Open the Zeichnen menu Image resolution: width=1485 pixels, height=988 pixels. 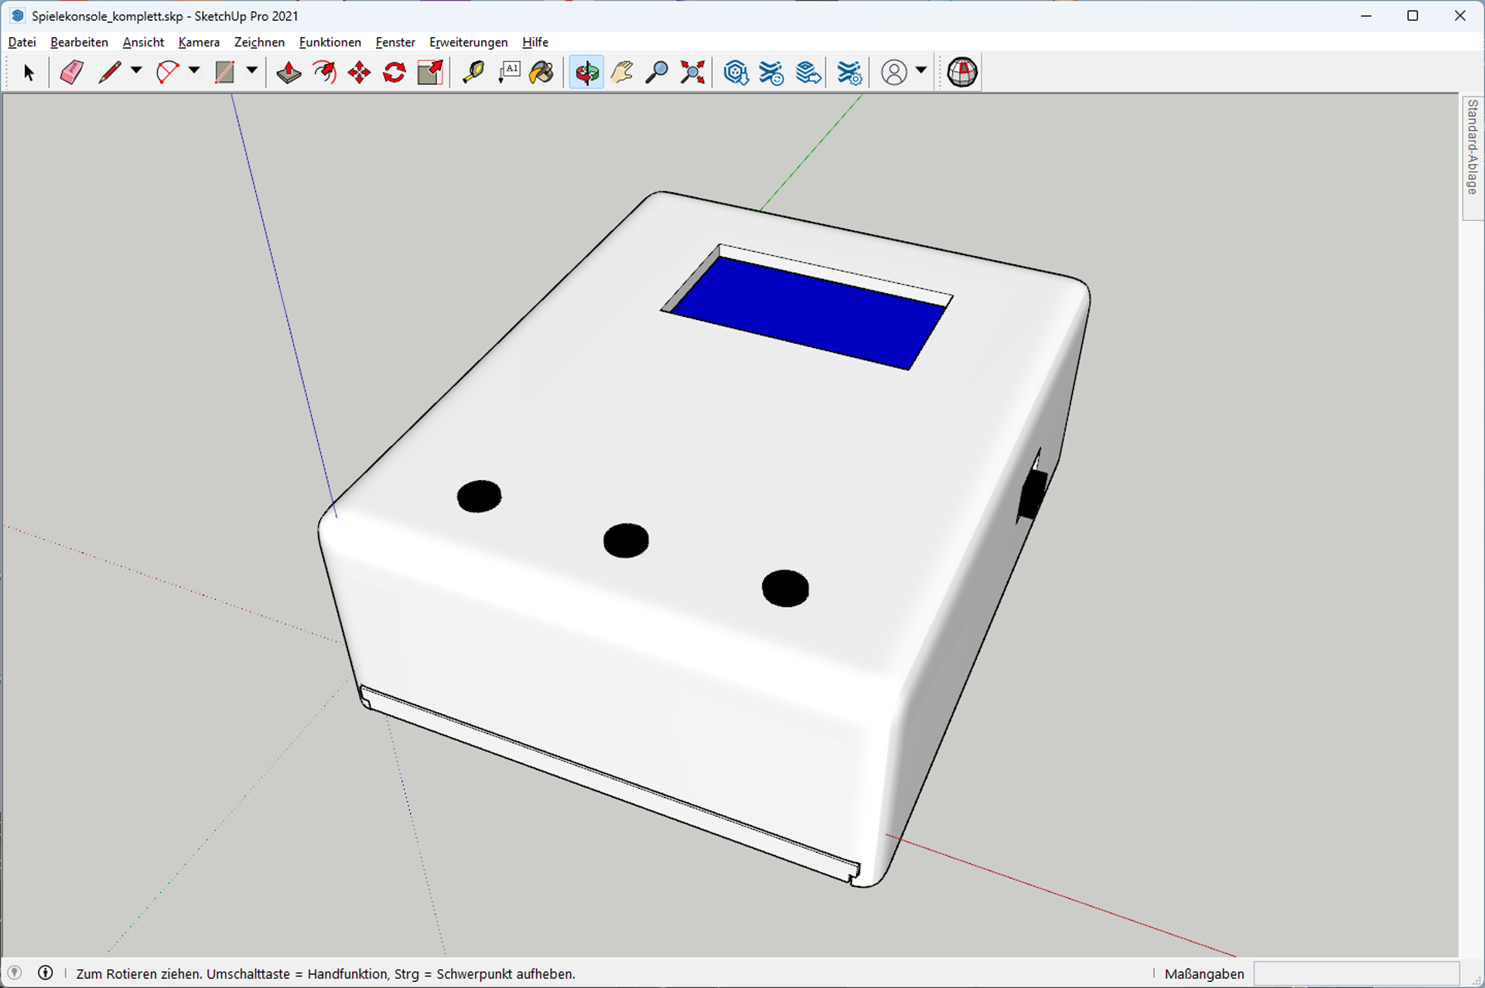tap(259, 43)
